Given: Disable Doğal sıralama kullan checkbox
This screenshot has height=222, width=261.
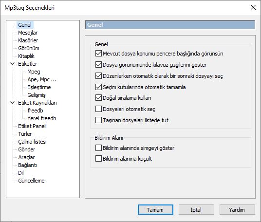Looking at the screenshot, I should (x=98, y=98).
